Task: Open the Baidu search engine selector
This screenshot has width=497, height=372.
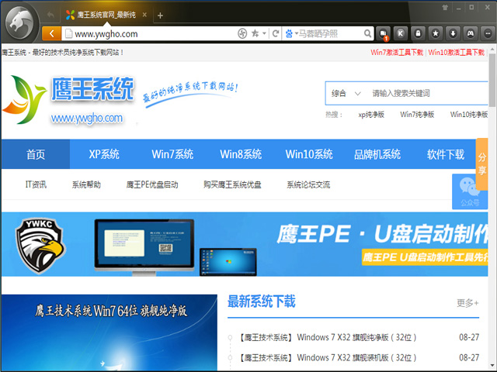Action: point(291,33)
